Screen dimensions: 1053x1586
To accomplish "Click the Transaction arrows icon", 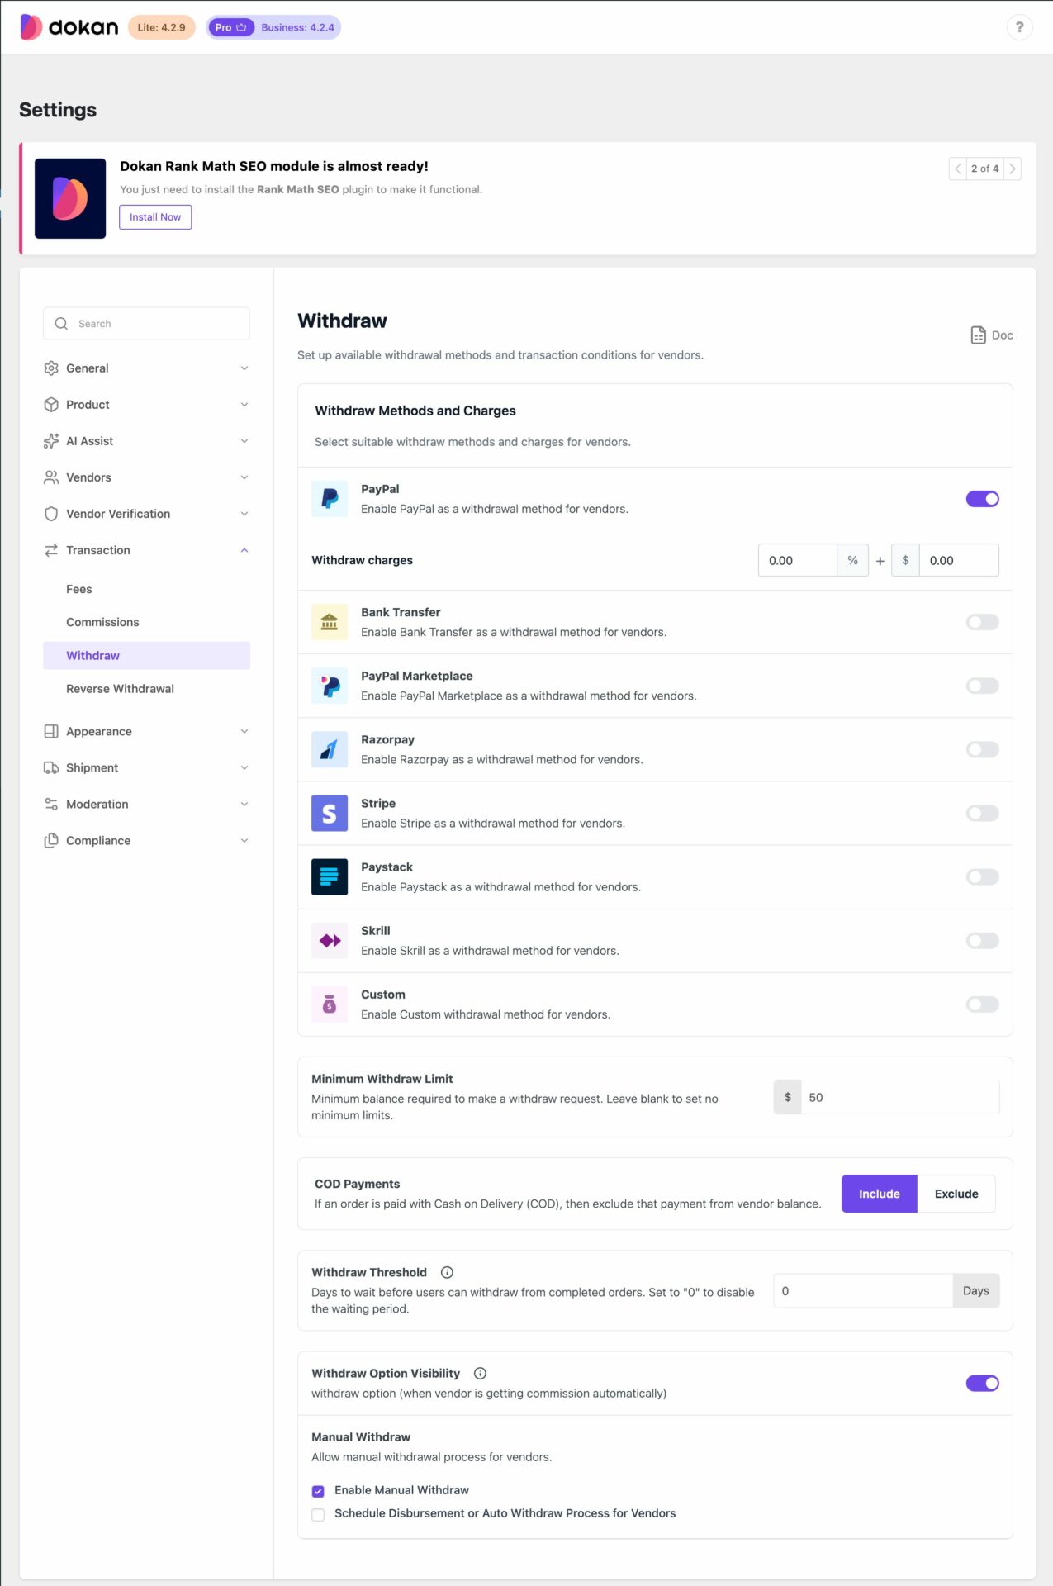I will [x=51, y=550].
